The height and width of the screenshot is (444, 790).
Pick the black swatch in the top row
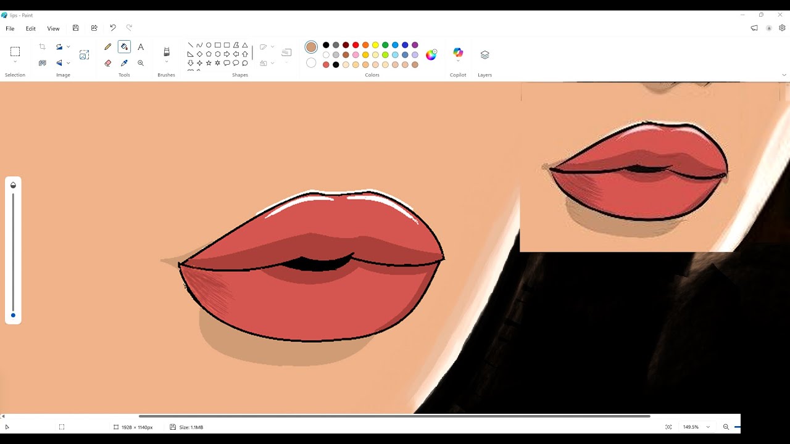coord(326,45)
